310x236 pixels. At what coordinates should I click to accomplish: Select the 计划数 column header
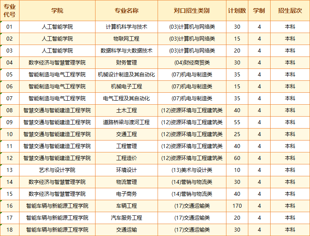click(237, 11)
